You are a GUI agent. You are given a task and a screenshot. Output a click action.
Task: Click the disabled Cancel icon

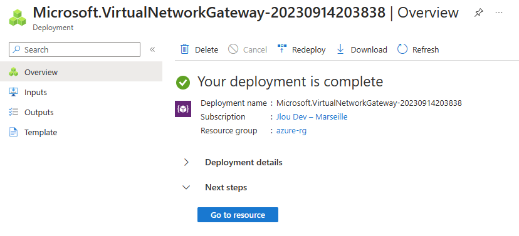(233, 49)
